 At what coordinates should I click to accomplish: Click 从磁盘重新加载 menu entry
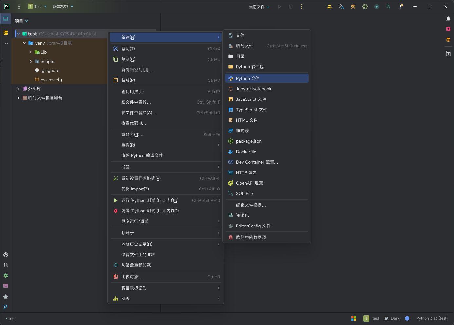136,265
